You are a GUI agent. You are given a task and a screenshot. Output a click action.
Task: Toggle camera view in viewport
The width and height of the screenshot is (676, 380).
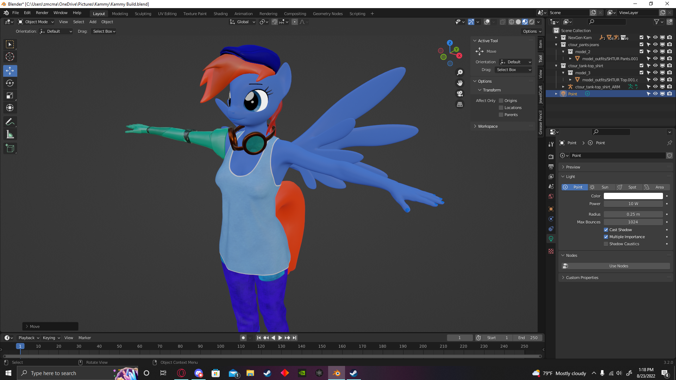click(x=460, y=94)
